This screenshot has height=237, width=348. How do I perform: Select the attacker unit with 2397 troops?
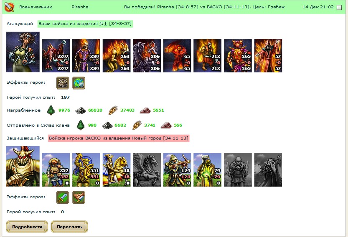click(x=56, y=55)
